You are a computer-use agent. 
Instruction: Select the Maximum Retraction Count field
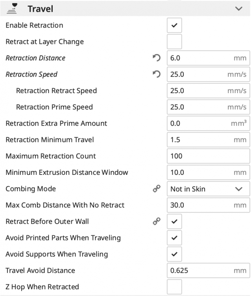208,156
